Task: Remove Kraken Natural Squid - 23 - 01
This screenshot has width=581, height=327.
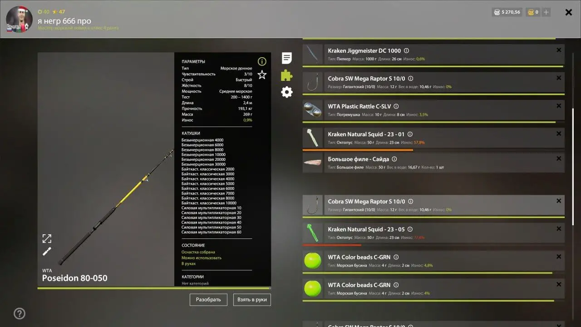Action: (x=559, y=134)
